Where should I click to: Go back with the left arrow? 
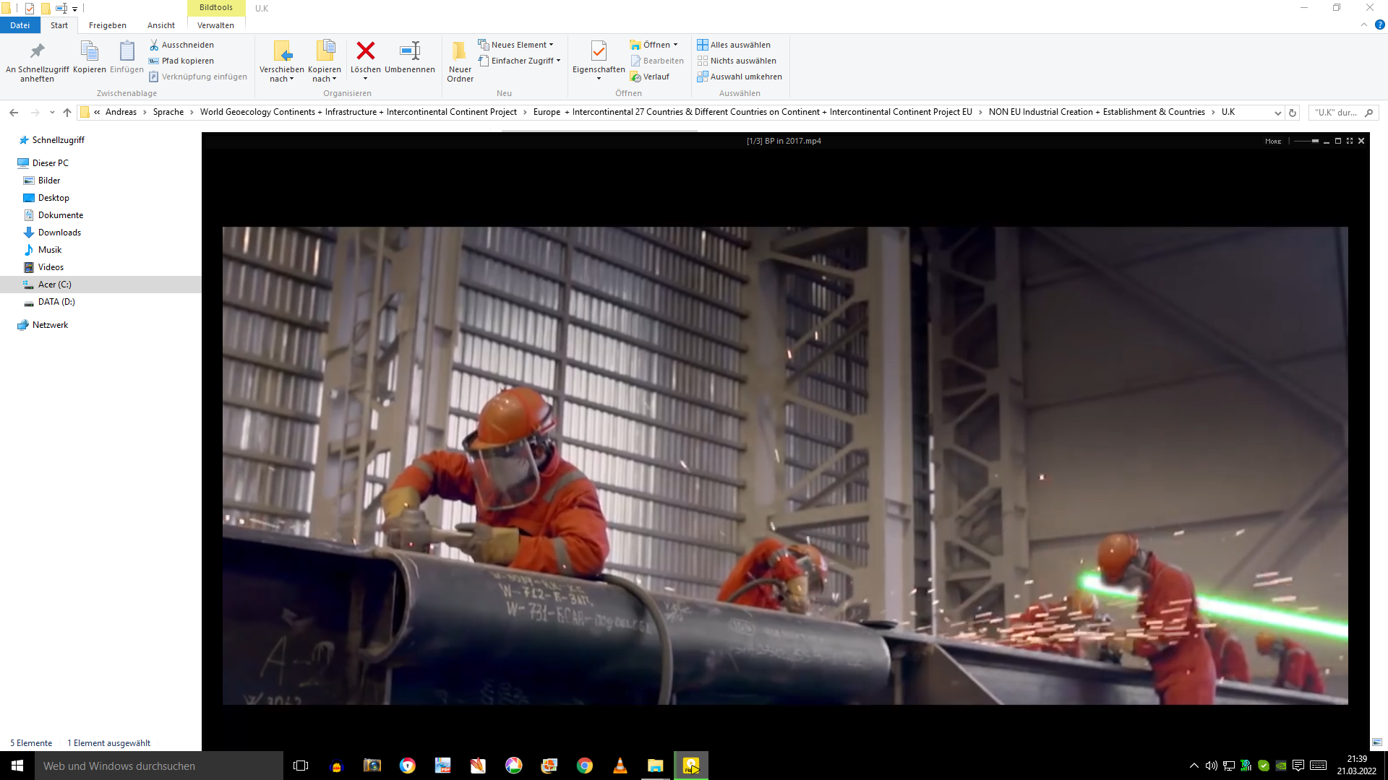(14, 113)
